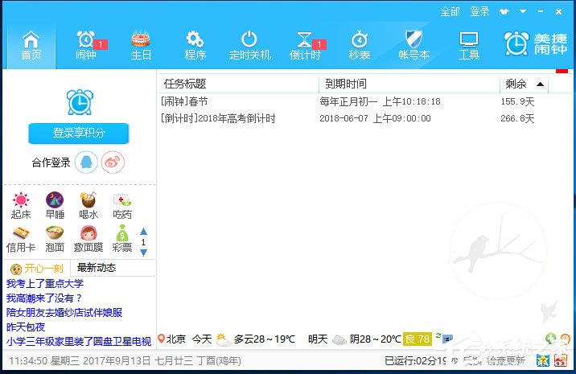Open the Weibo share icon in status bar
The image size is (576, 374).
560,360
